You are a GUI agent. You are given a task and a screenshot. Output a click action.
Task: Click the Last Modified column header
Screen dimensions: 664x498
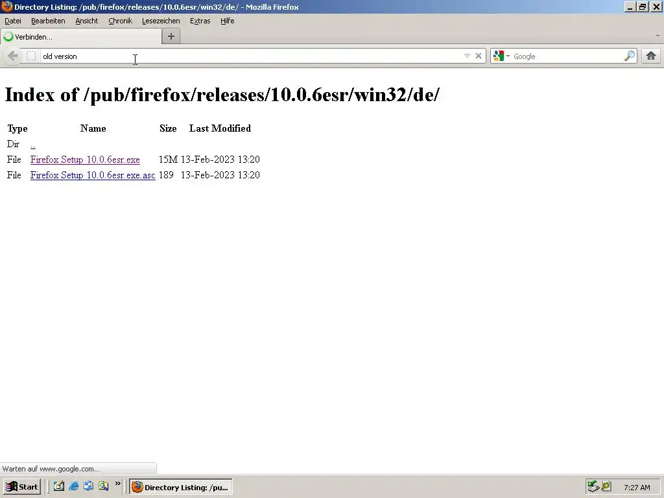coord(220,128)
